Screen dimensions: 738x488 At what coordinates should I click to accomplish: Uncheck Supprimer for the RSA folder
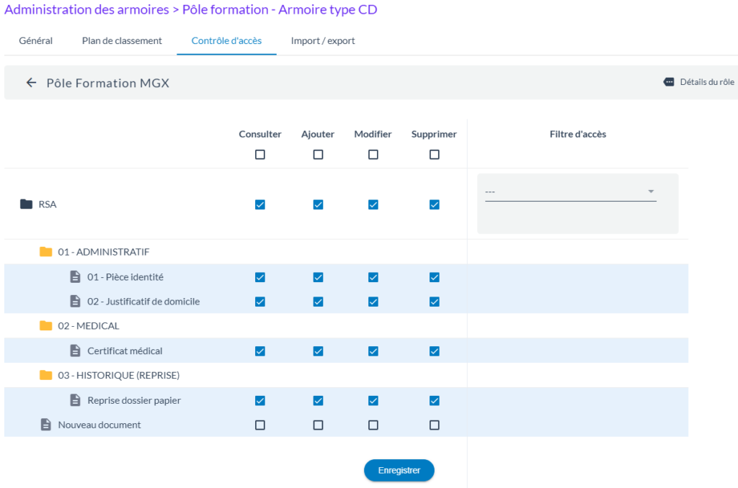(x=434, y=204)
